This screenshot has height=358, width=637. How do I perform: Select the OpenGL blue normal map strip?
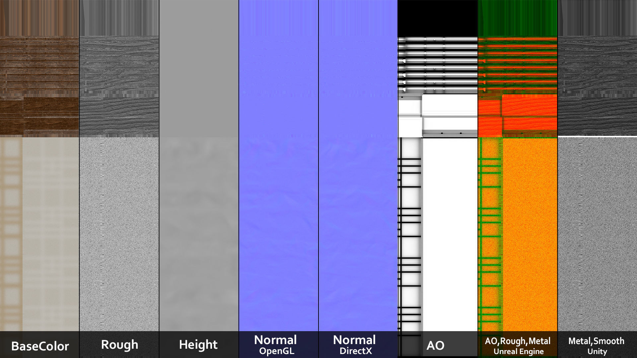(279, 166)
